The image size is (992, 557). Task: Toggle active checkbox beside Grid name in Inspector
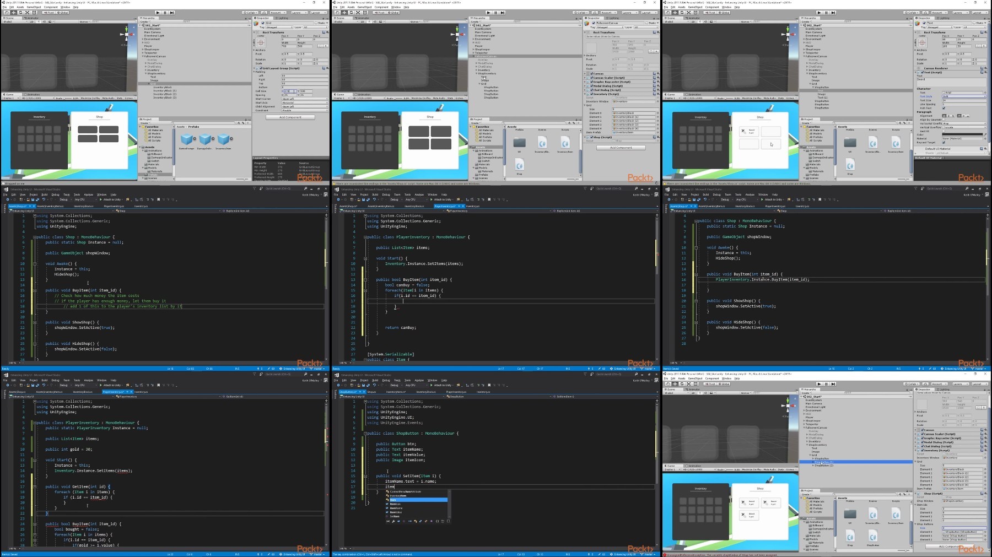coord(262,23)
